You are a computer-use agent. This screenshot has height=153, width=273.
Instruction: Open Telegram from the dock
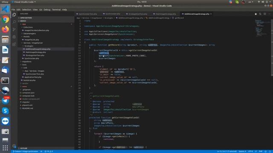coord(5,101)
